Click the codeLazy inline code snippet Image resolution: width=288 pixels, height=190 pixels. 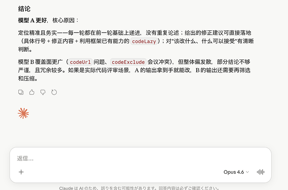[144, 41]
